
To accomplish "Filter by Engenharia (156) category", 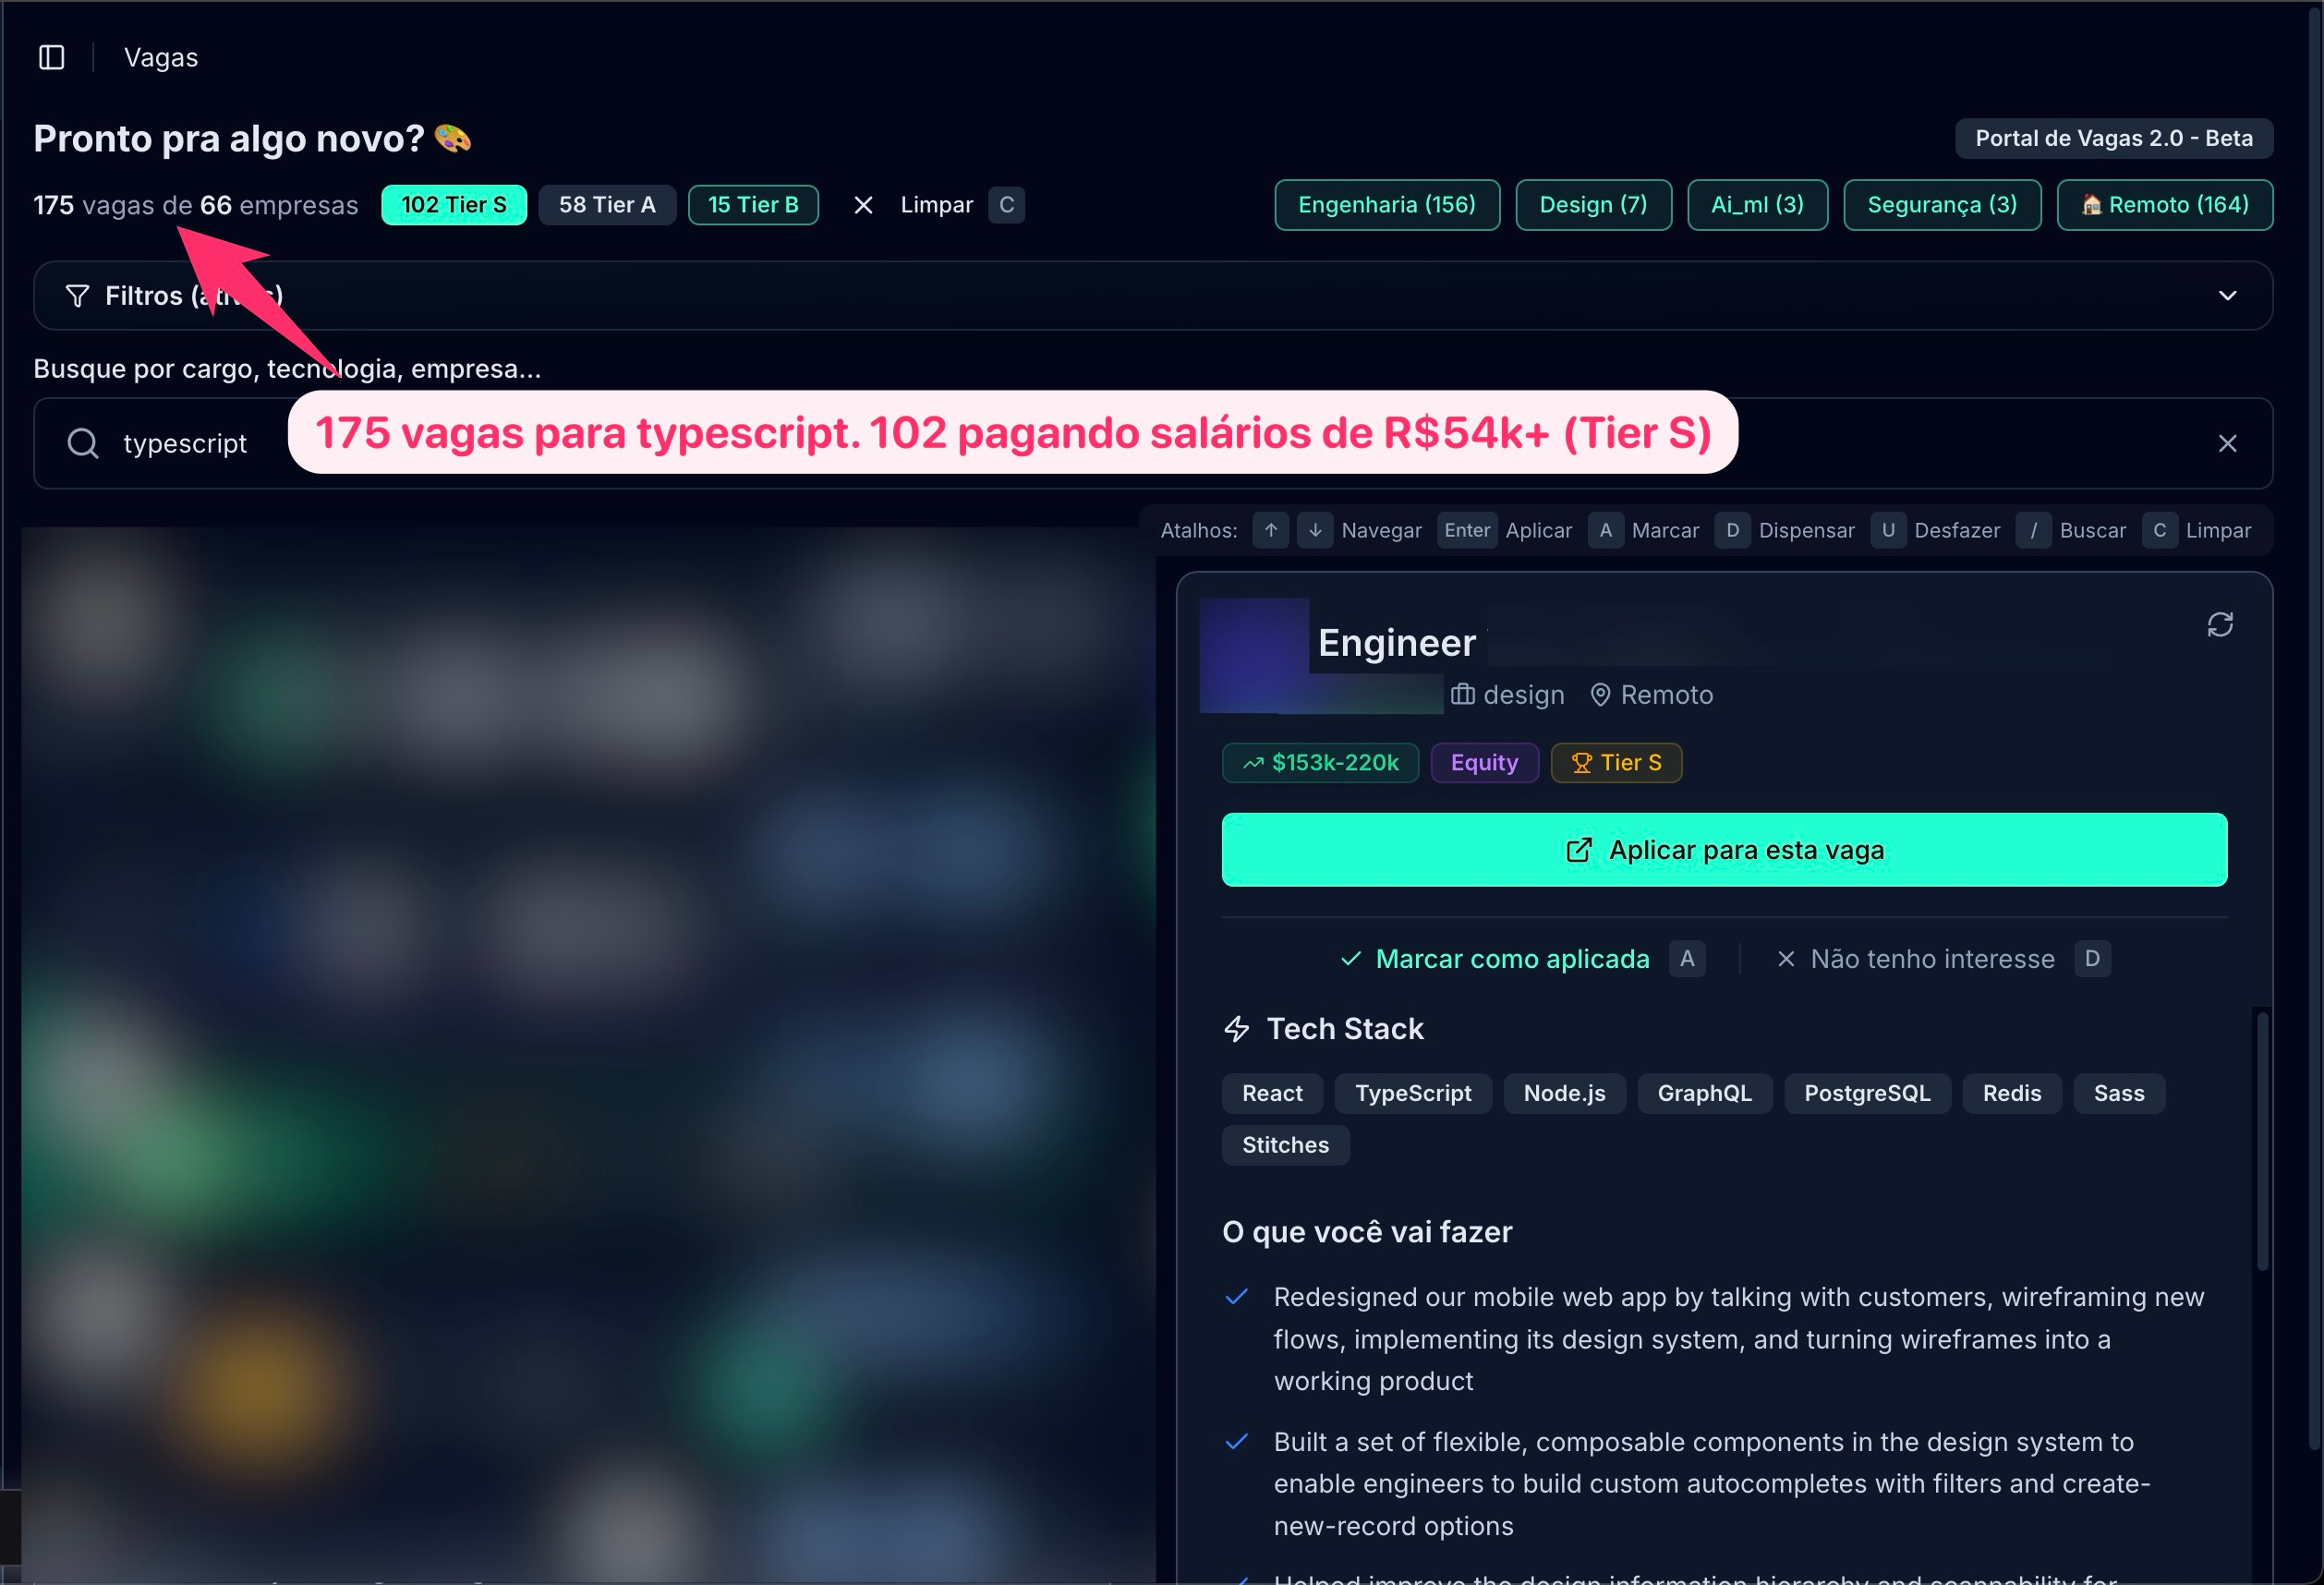I will pyautogui.click(x=1386, y=205).
